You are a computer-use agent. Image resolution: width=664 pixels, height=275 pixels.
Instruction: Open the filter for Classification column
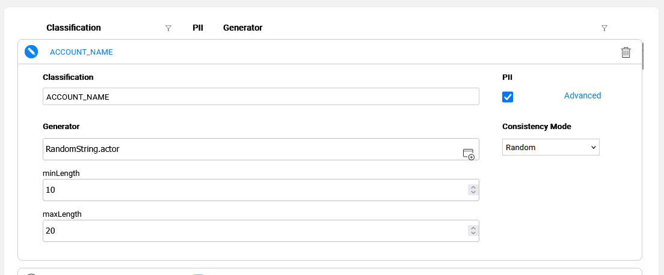(x=168, y=28)
